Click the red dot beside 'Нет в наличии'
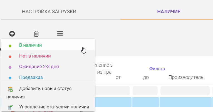The image size is (213, 112). 10,56
